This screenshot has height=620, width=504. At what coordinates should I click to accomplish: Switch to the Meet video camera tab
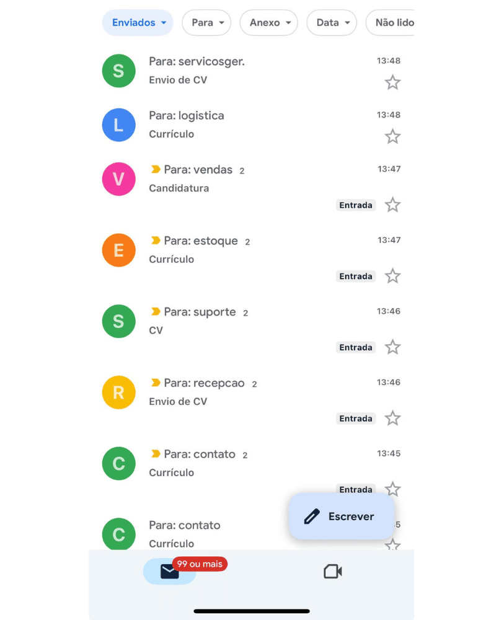coord(332,572)
